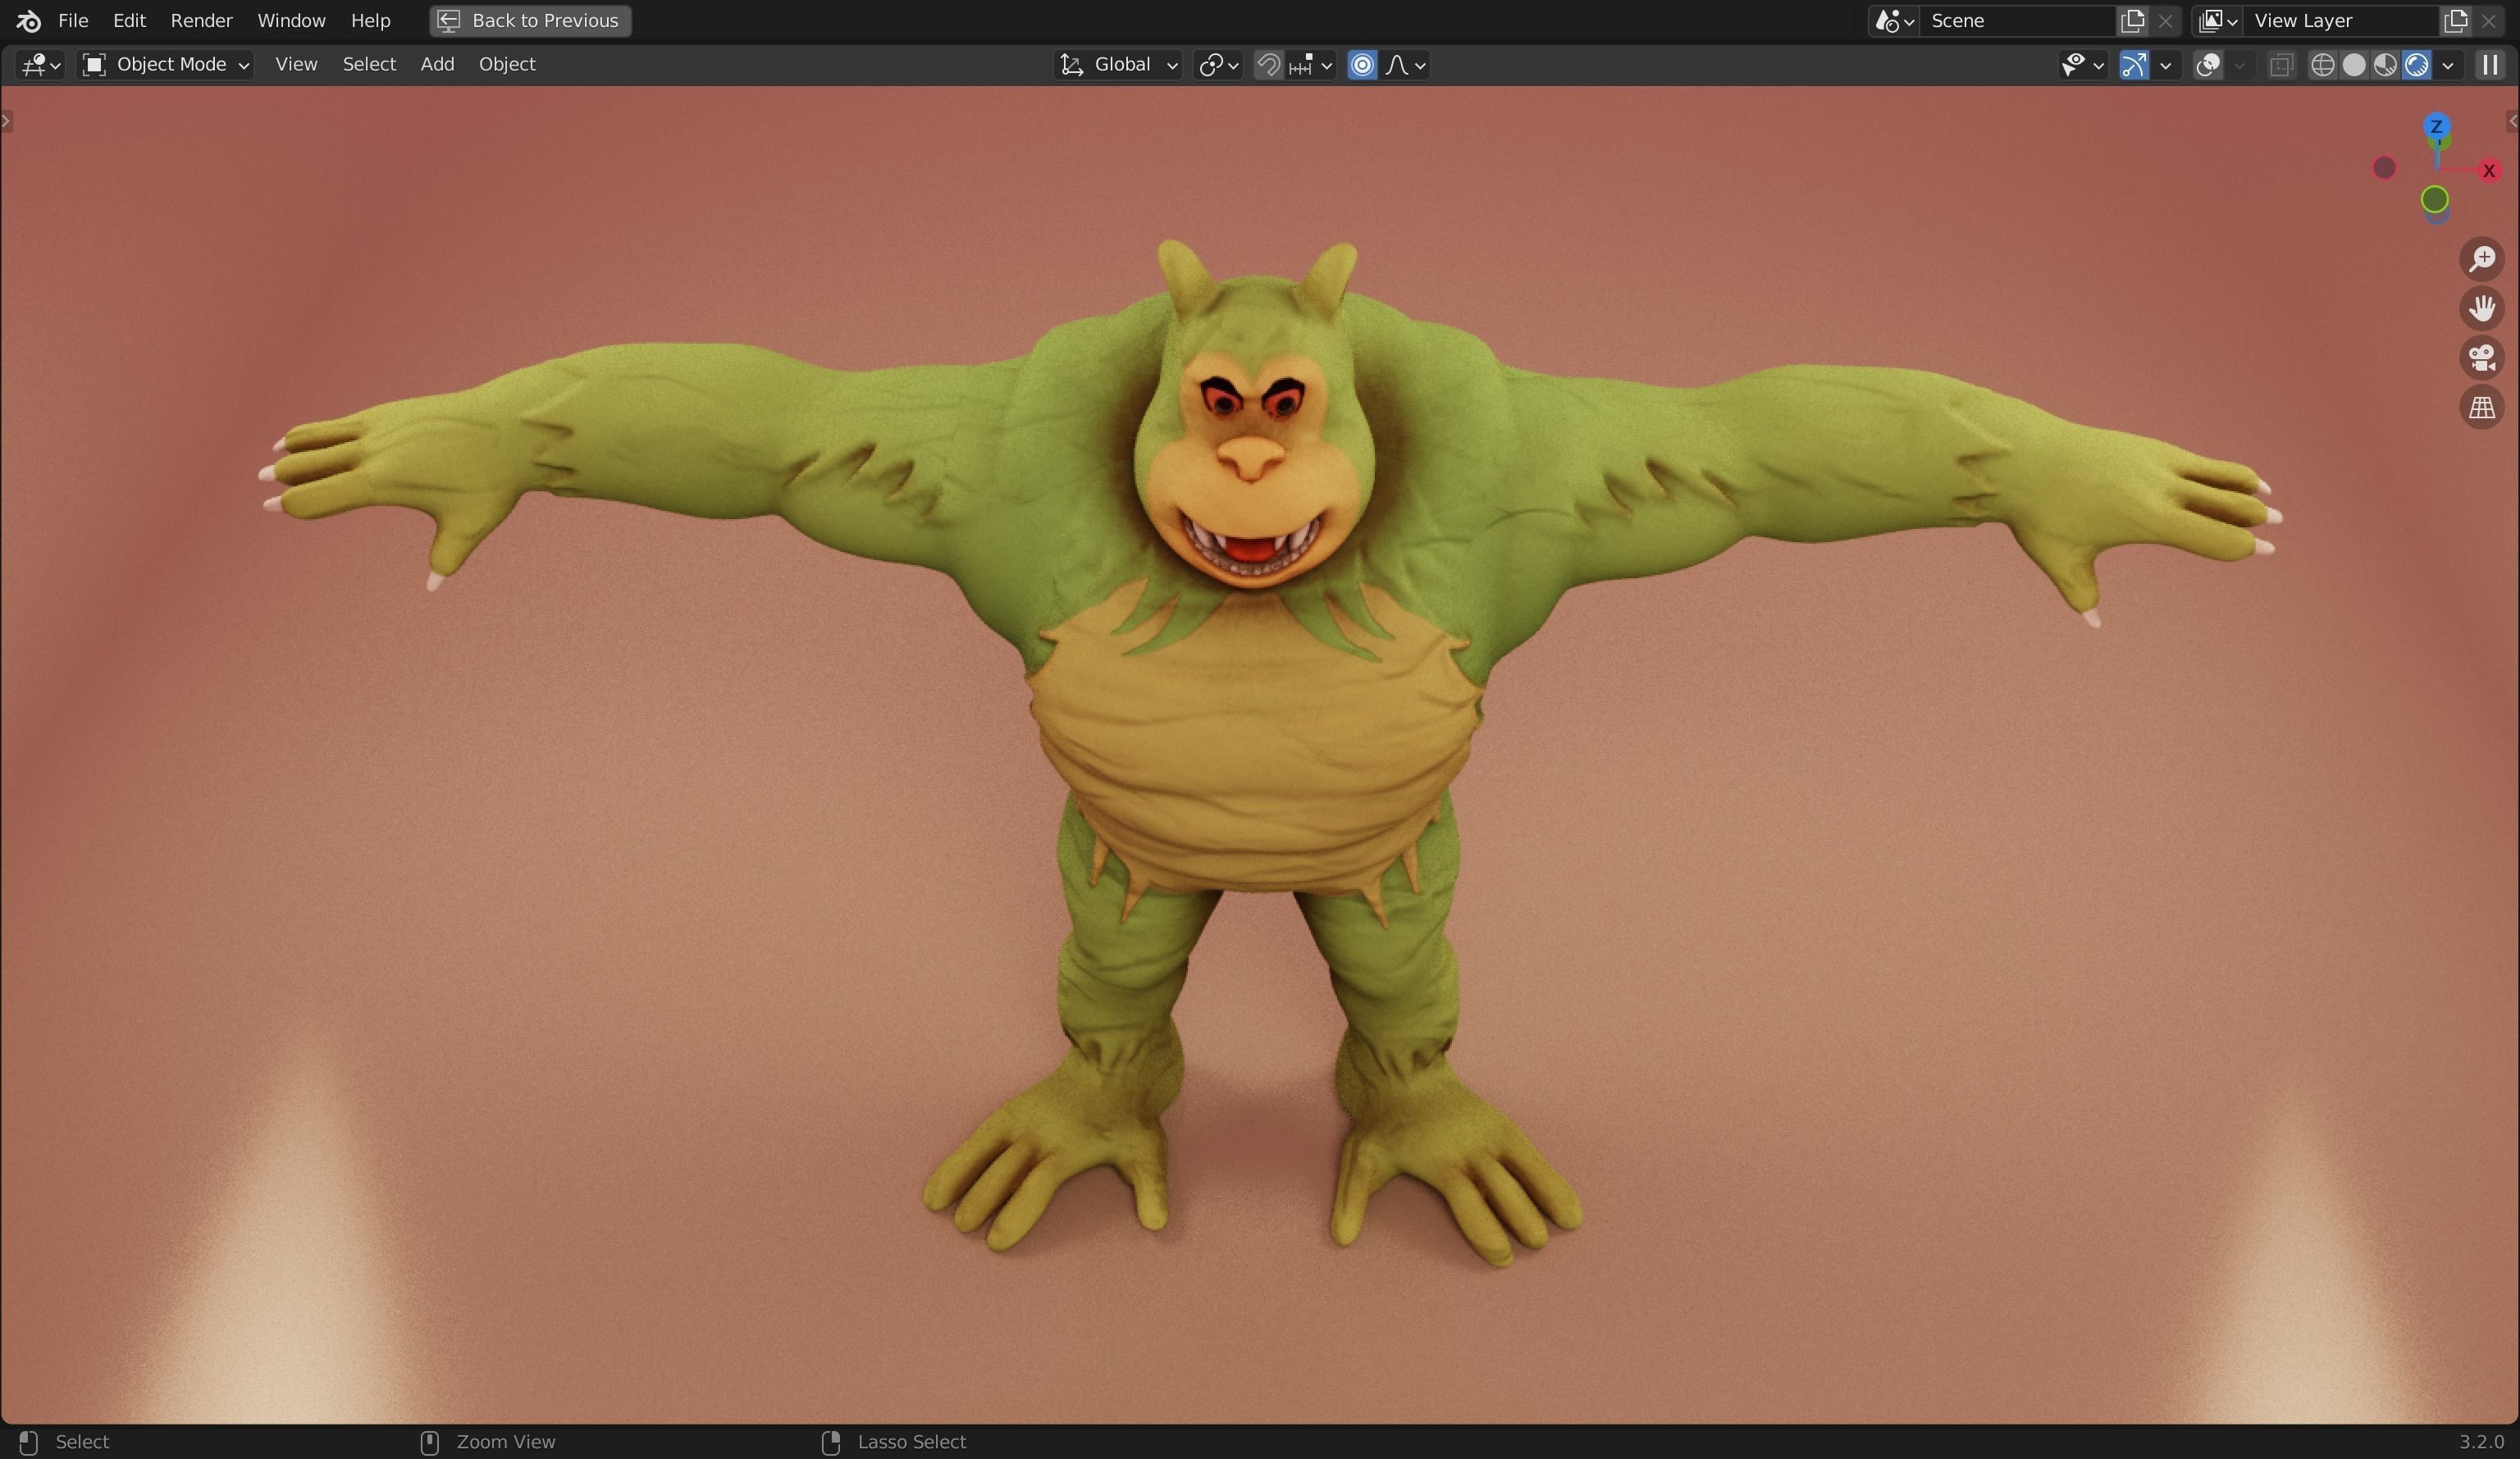Remove the current View Layer
Image resolution: width=2520 pixels, height=1459 pixels.
(2489, 21)
